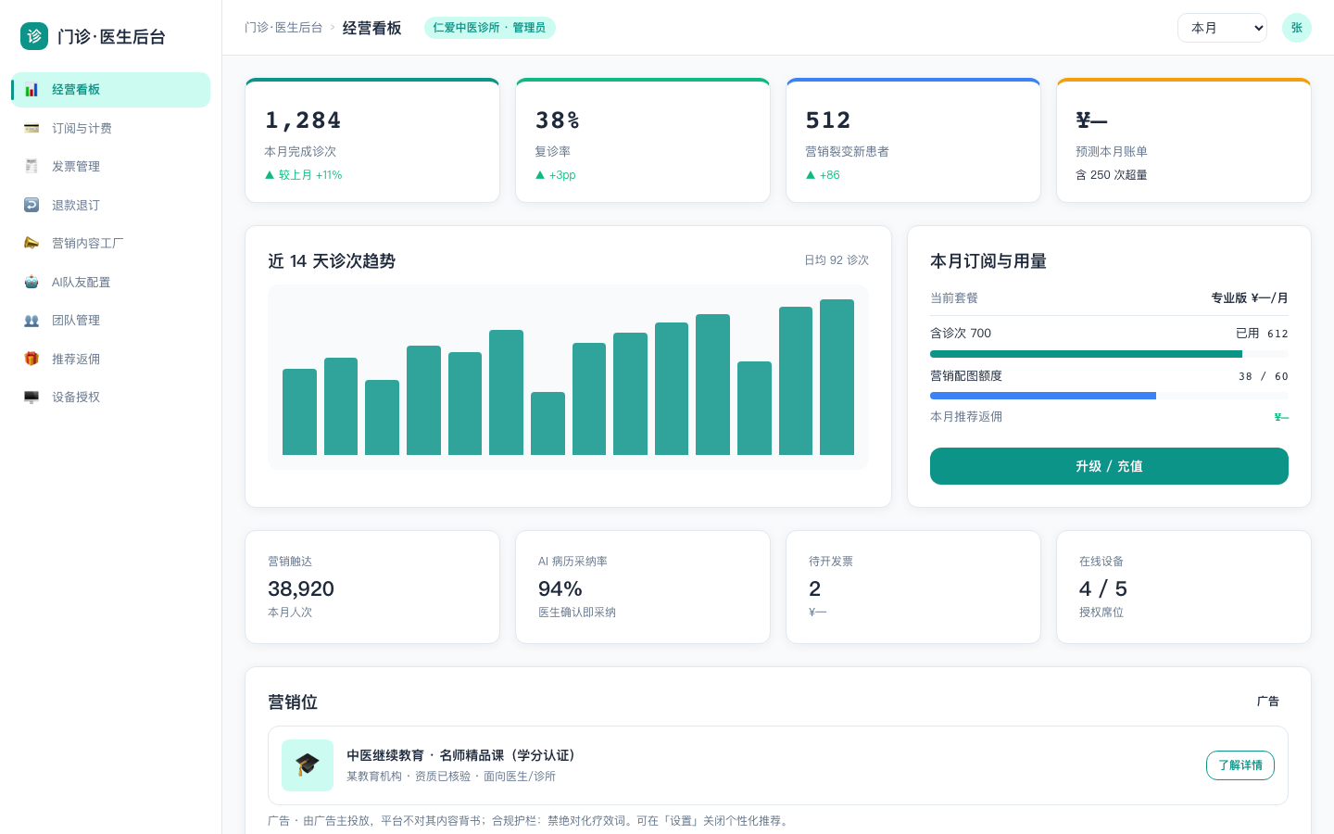Click the graduation cap ad thumbnail
This screenshot has height=834, width=1334.
coord(308,765)
